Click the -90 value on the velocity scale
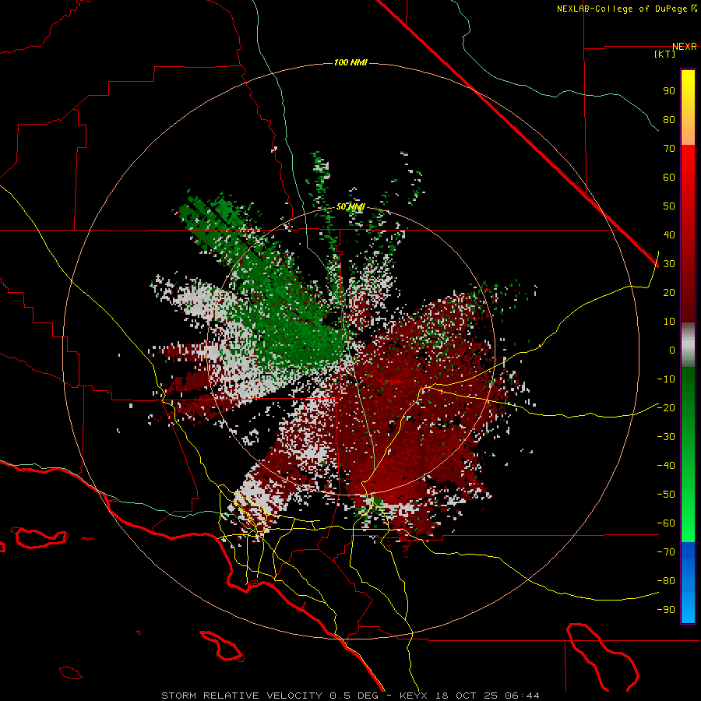701x701 pixels. pyautogui.click(x=666, y=610)
